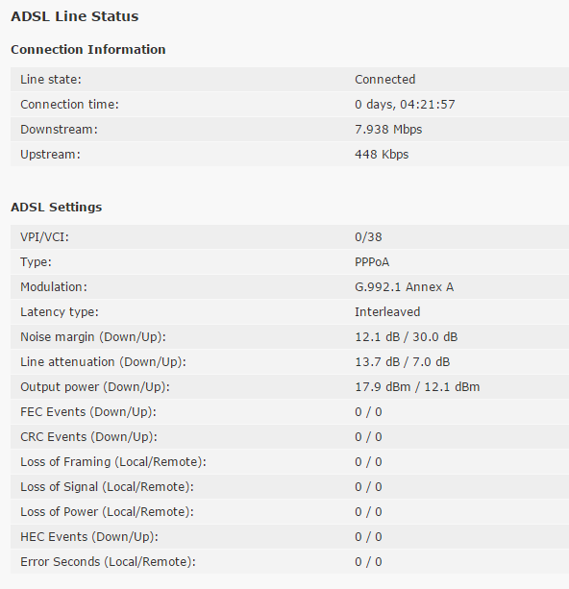
Task: Click the ADSL Line Status heading
Action: pos(74,16)
